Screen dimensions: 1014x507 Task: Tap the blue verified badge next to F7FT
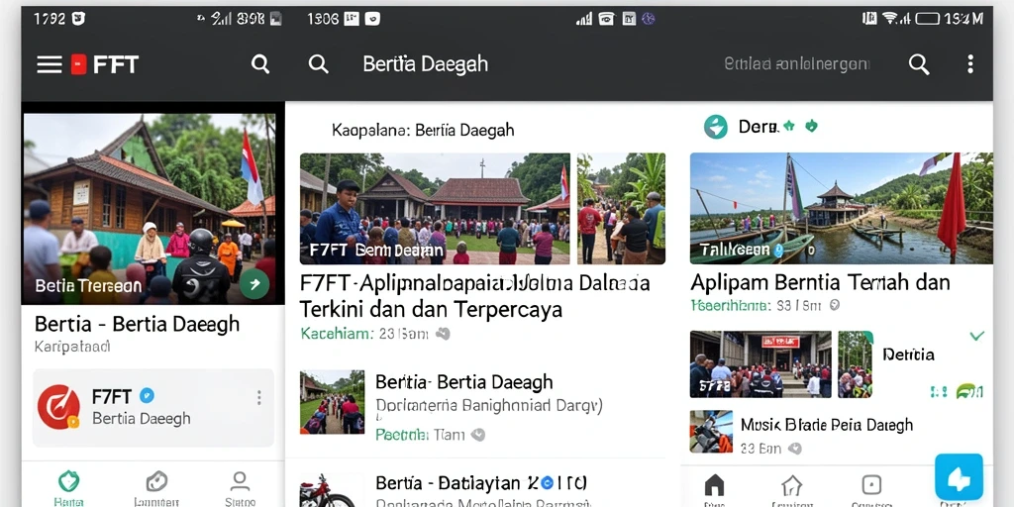147,396
